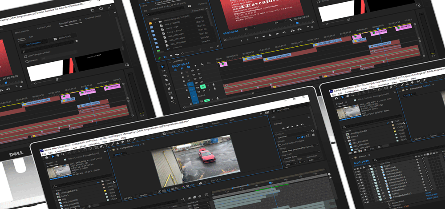445x209 pixels.
Task: Toggle Snapping checkbox in bottom After Effects
Action: pyautogui.click(x=164, y=133)
